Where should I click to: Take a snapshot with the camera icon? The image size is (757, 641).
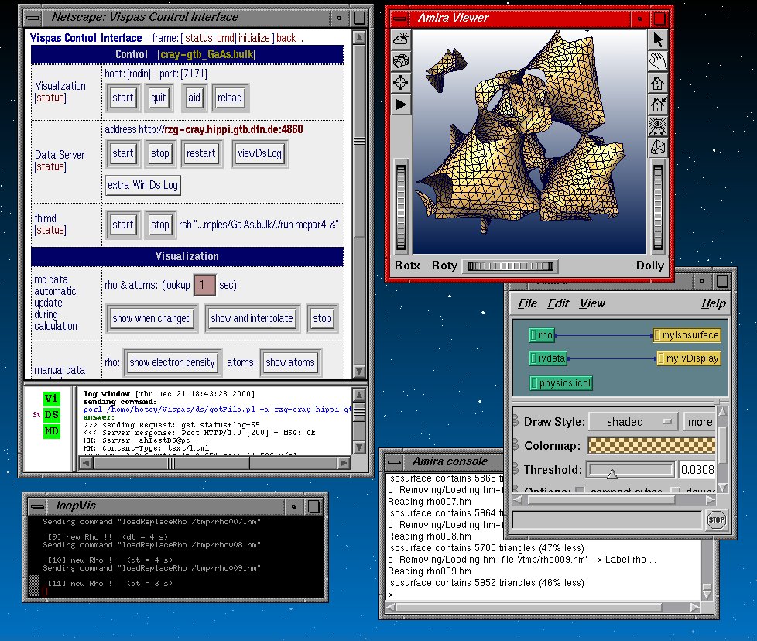401,60
